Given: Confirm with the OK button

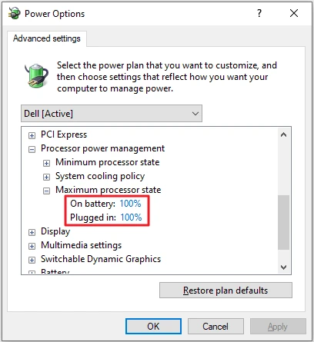Looking at the screenshot, I should point(153,327).
